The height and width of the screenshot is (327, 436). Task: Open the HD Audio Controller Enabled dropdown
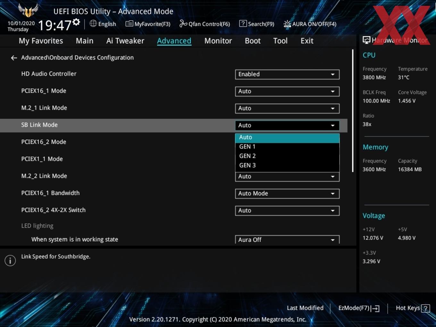(x=287, y=74)
